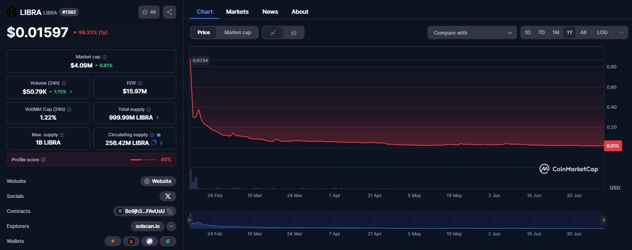This screenshot has width=632, height=250.
Task: Click the verified badge by Circulating supply
Action: point(159,135)
